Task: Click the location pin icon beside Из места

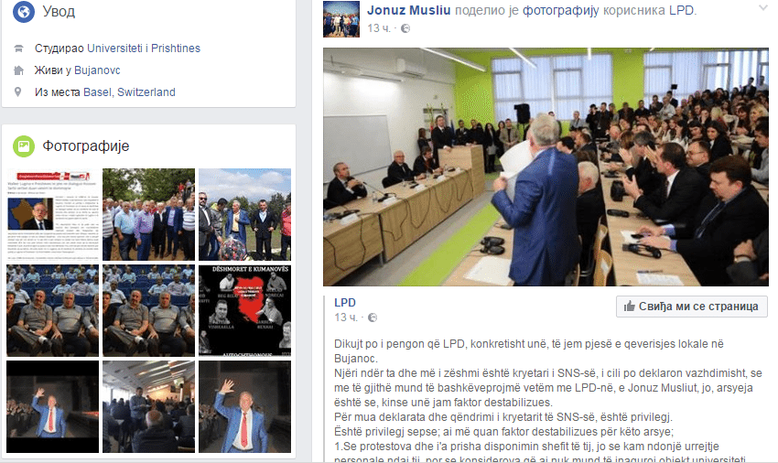Action: pos(18,92)
